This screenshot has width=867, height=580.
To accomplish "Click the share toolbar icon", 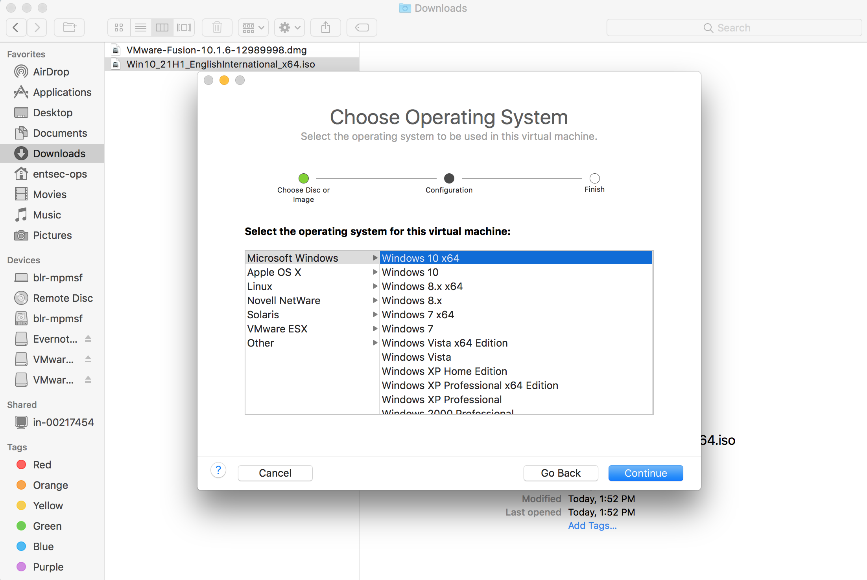I will coord(325,28).
